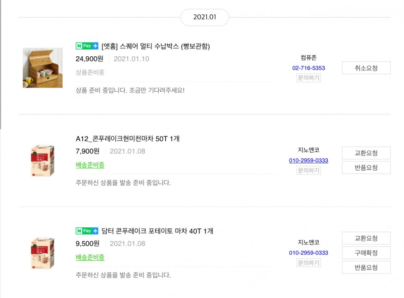Image resolution: width=404 pixels, height=298 pixels.
Task: Click phone link in the 7,900원 order
Action: coord(308,161)
